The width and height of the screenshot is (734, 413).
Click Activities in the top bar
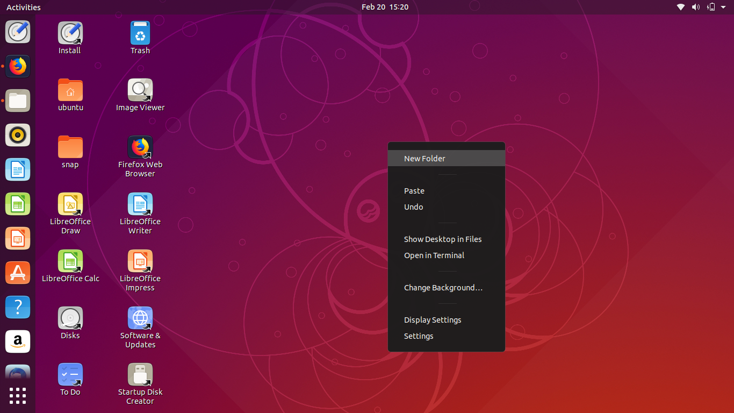(22, 7)
